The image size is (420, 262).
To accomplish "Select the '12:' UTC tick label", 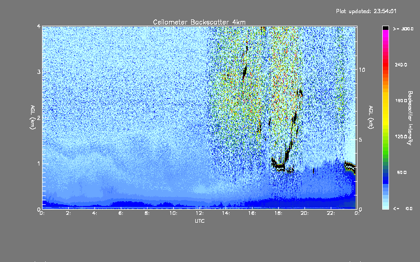I will 199,213.
